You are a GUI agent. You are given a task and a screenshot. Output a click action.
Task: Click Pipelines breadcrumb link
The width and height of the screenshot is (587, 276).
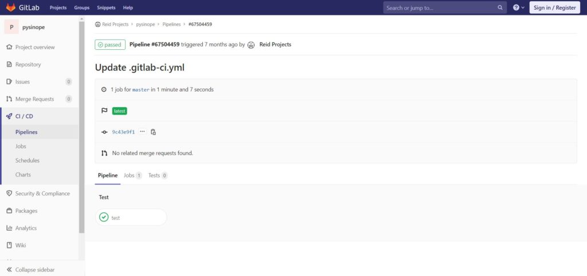(x=171, y=24)
